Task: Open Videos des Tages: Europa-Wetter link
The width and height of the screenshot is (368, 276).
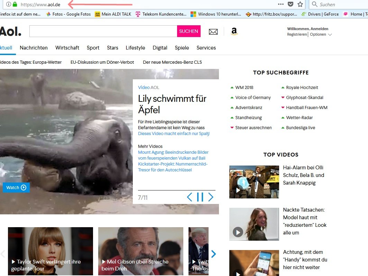Action: tap(31, 62)
